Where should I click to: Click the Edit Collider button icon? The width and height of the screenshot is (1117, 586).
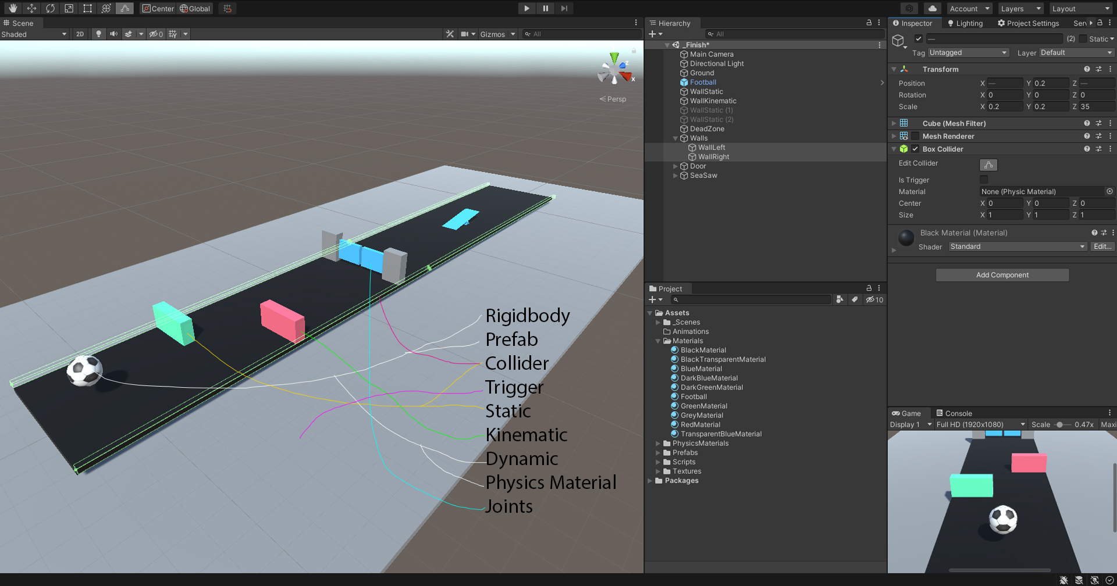(988, 165)
